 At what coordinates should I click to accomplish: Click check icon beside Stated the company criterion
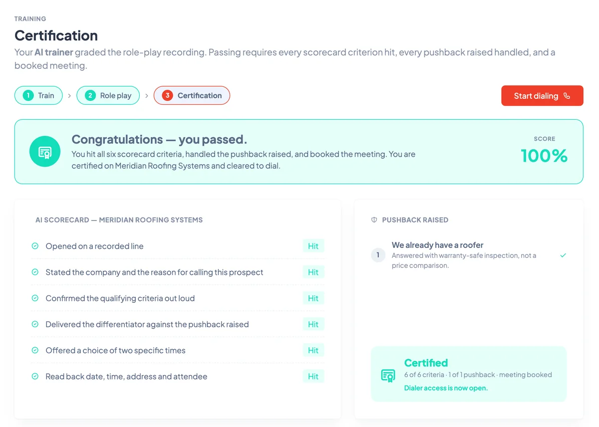(x=35, y=272)
